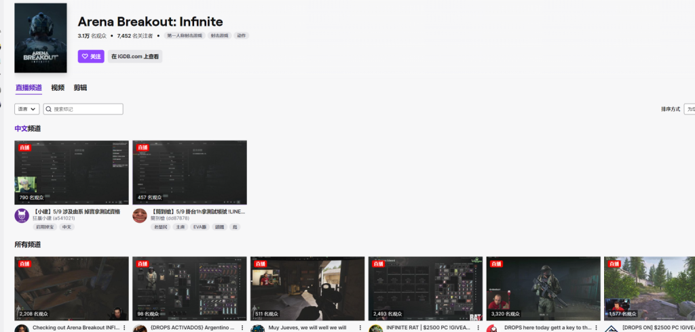Open the stream thumbnail with 3,320 viewers
This screenshot has width=695, height=332.
coord(544,289)
